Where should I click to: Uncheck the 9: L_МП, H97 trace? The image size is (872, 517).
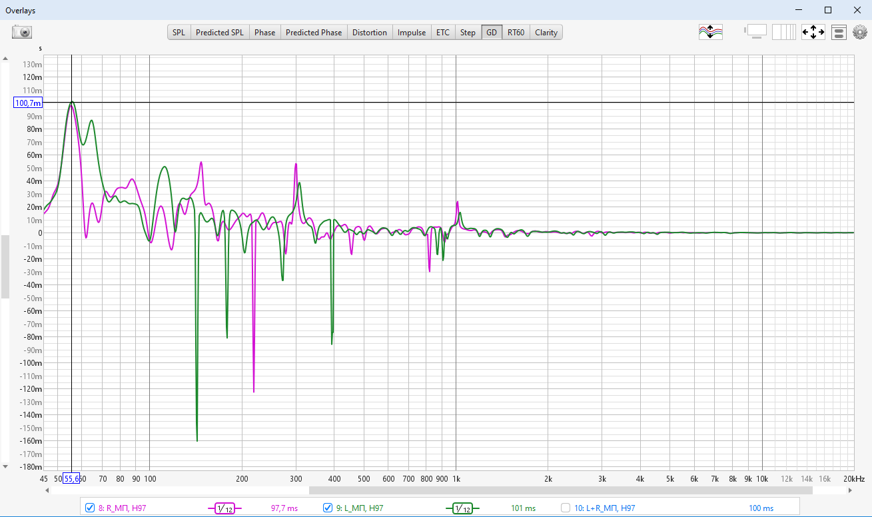(328, 508)
